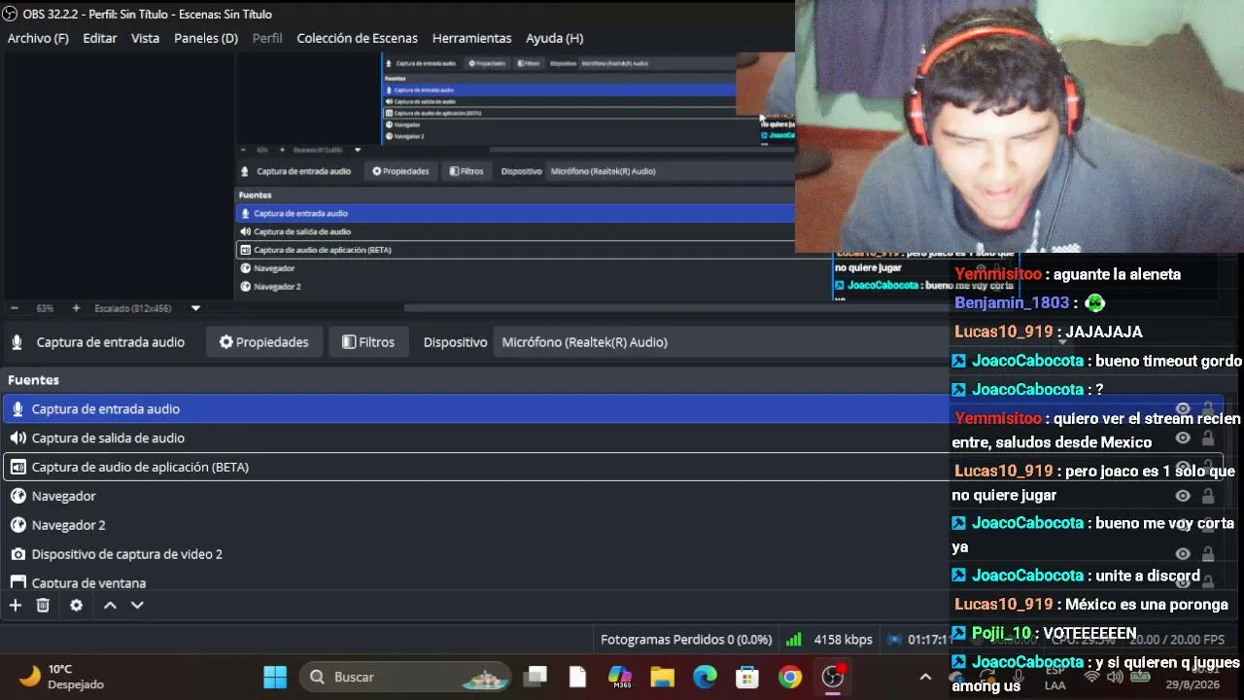Open the Herramientas menu

click(x=471, y=38)
